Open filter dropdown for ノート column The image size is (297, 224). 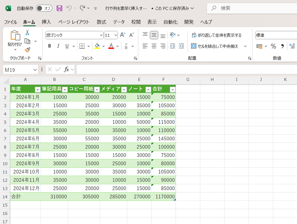(x=148, y=90)
